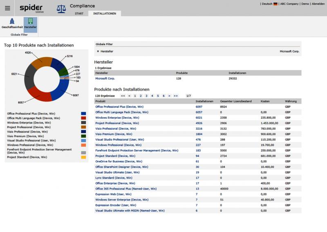Click the brown 4926 donut segment
327x232 pixels.
pyautogui.click(x=43, y=61)
